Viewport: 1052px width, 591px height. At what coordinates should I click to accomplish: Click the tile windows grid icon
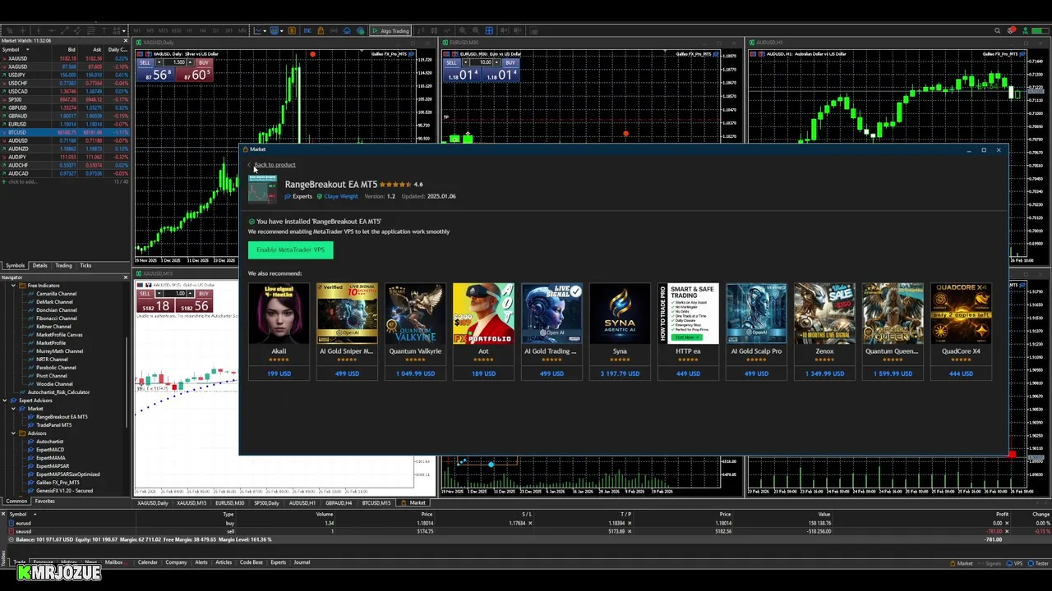[x=489, y=31]
